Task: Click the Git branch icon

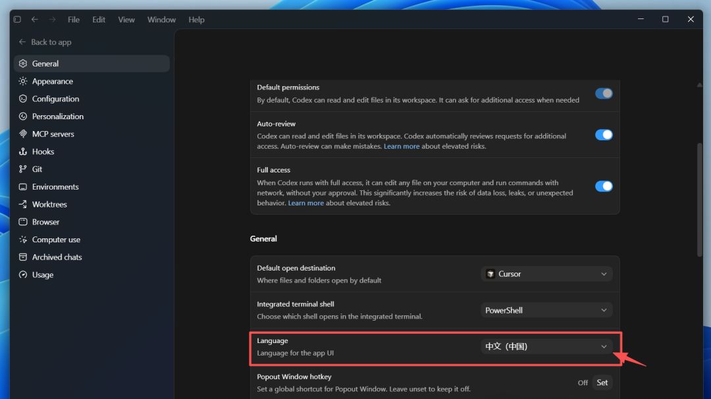Action: click(x=23, y=169)
